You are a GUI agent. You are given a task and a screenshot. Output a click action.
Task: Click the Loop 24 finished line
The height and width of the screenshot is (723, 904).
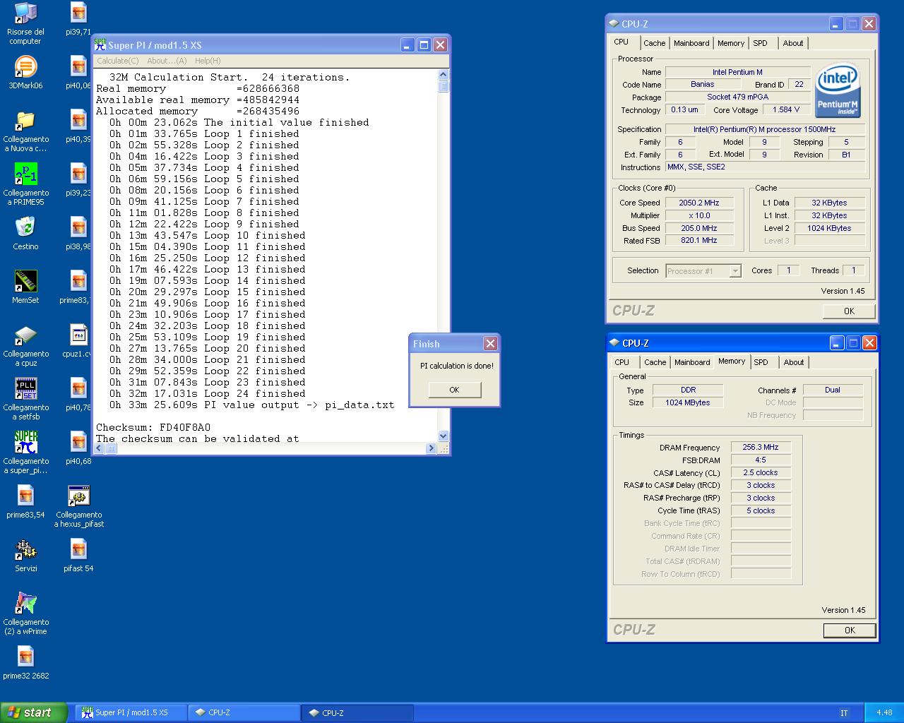pos(208,394)
